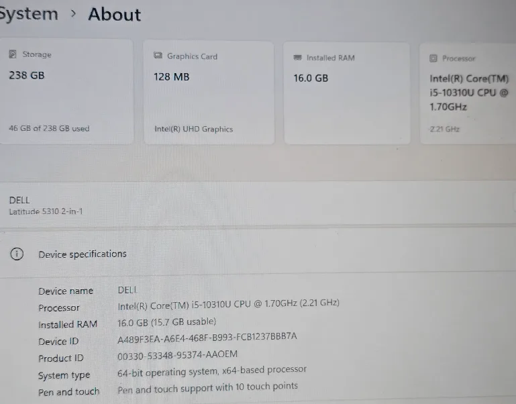The height and width of the screenshot is (404, 516).
Task: Click the Intel(R) UHD Graphics label
Action: tap(193, 129)
